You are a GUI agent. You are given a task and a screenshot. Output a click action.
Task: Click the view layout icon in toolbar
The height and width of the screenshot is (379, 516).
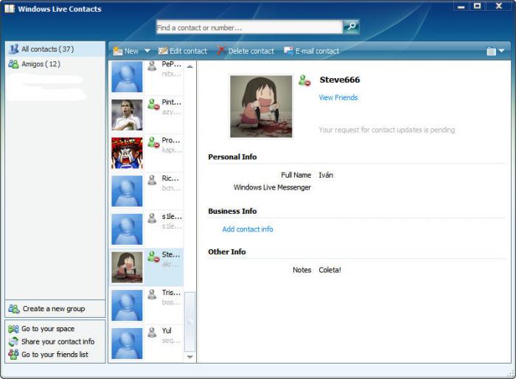491,52
